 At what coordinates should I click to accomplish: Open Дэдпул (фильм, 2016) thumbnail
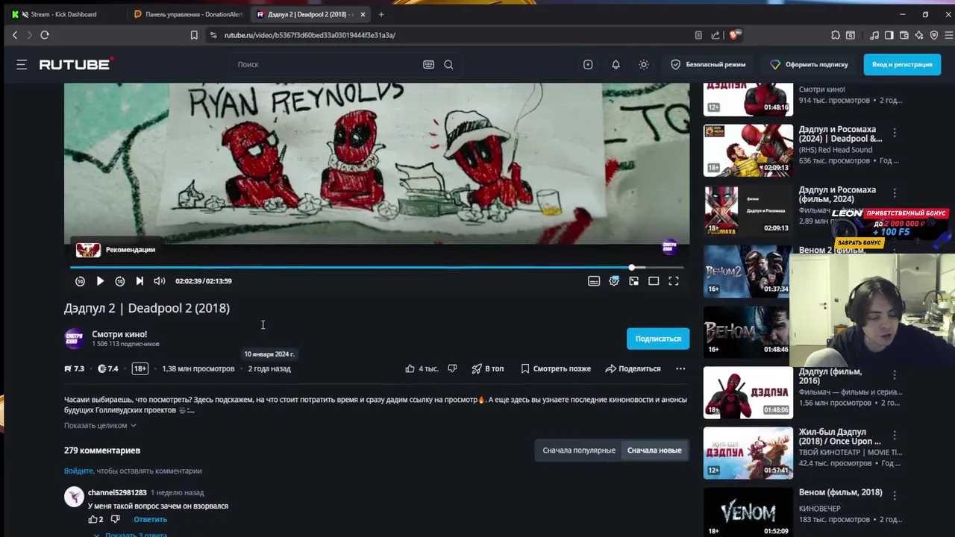coord(748,392)
